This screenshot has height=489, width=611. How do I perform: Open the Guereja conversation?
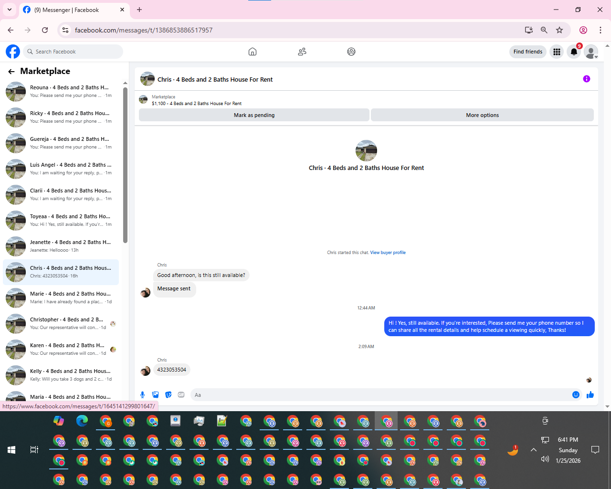[x=61, y=143]
